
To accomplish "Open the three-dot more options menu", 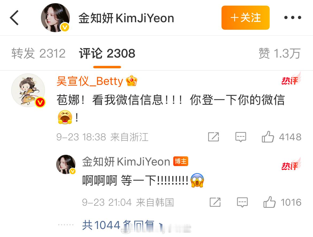I will [293, 18].
